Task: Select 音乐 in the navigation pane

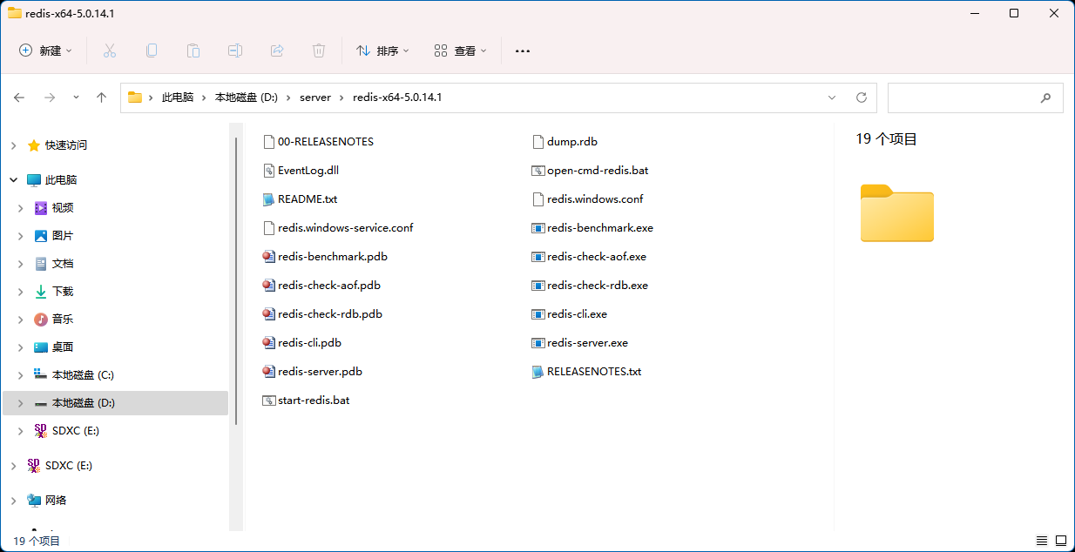Action: 63,320
